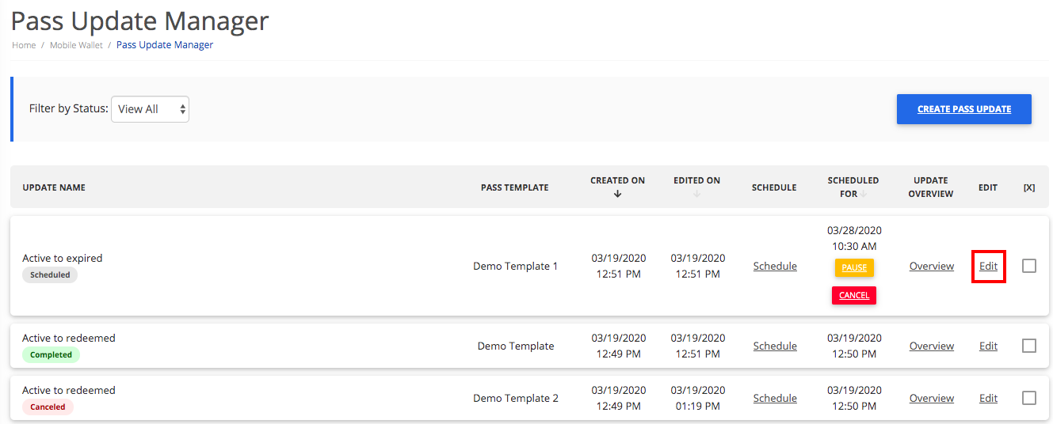The width and height of the screenshot is (1053, 424).
Task: Click the Edited On sort arrow
Action: pyautogui.click(x=696, y=195)
